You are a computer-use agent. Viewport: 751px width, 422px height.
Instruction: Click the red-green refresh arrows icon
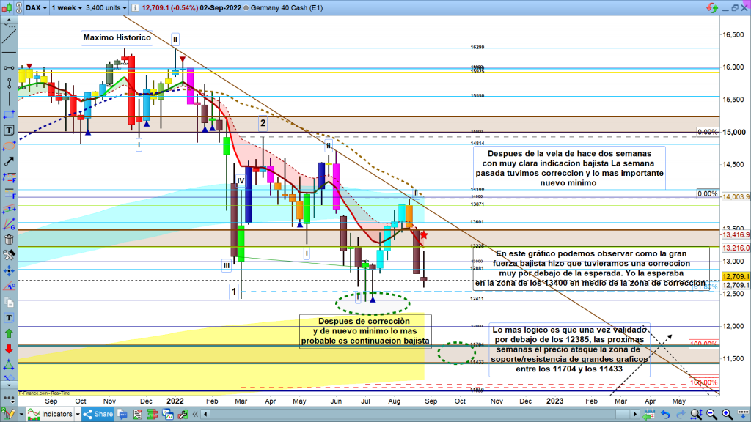710,7
